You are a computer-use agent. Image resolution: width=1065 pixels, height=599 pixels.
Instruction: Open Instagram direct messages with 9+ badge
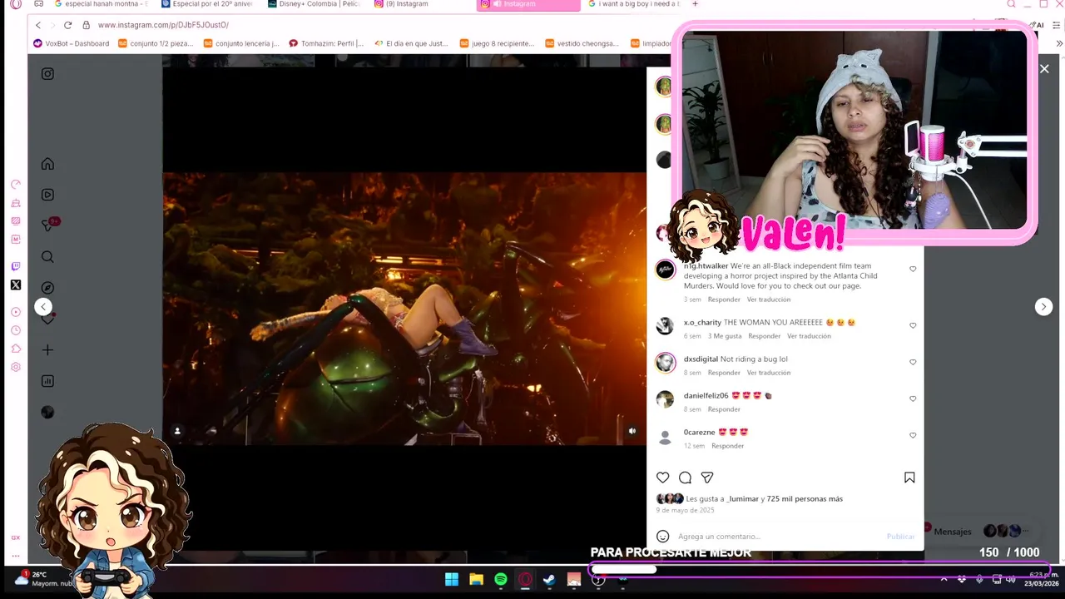coord(47,225)
